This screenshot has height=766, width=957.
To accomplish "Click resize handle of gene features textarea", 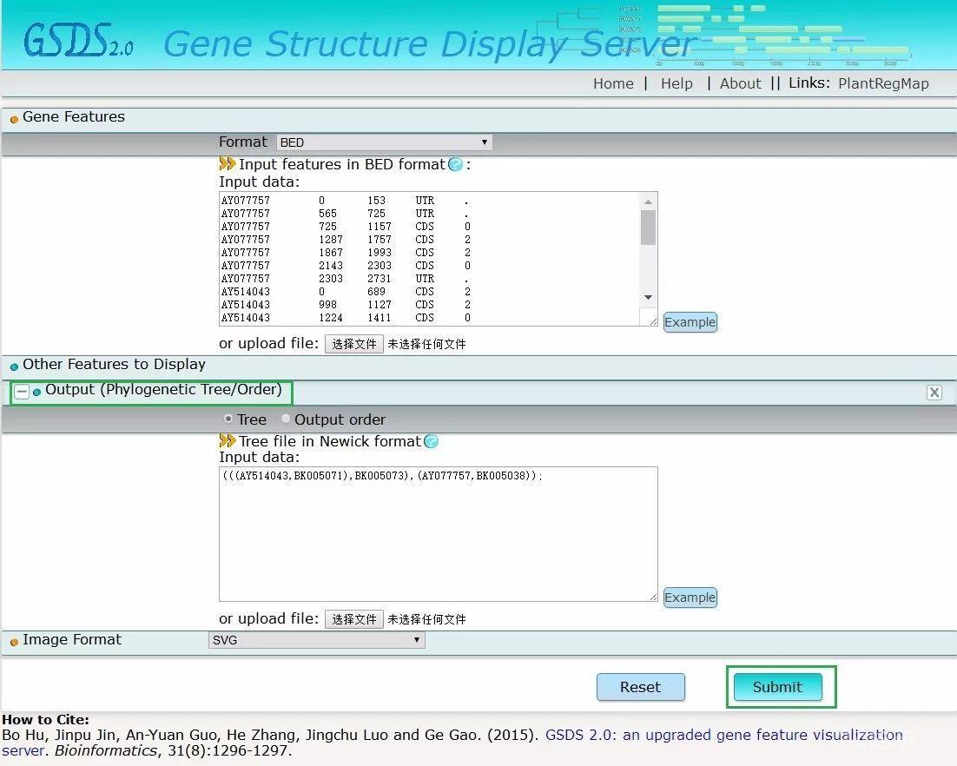I will tap(652, 321).
